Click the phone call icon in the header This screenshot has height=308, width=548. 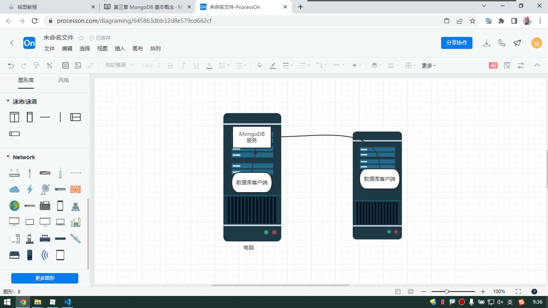502,43
